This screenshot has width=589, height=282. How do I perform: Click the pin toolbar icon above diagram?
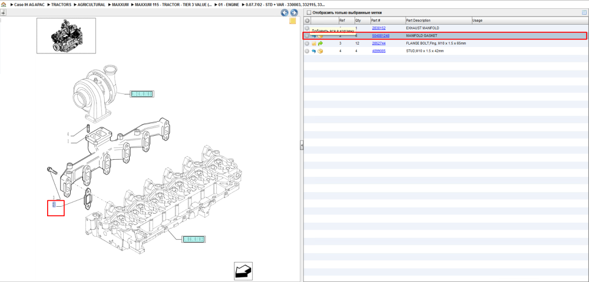pos(4,13)
